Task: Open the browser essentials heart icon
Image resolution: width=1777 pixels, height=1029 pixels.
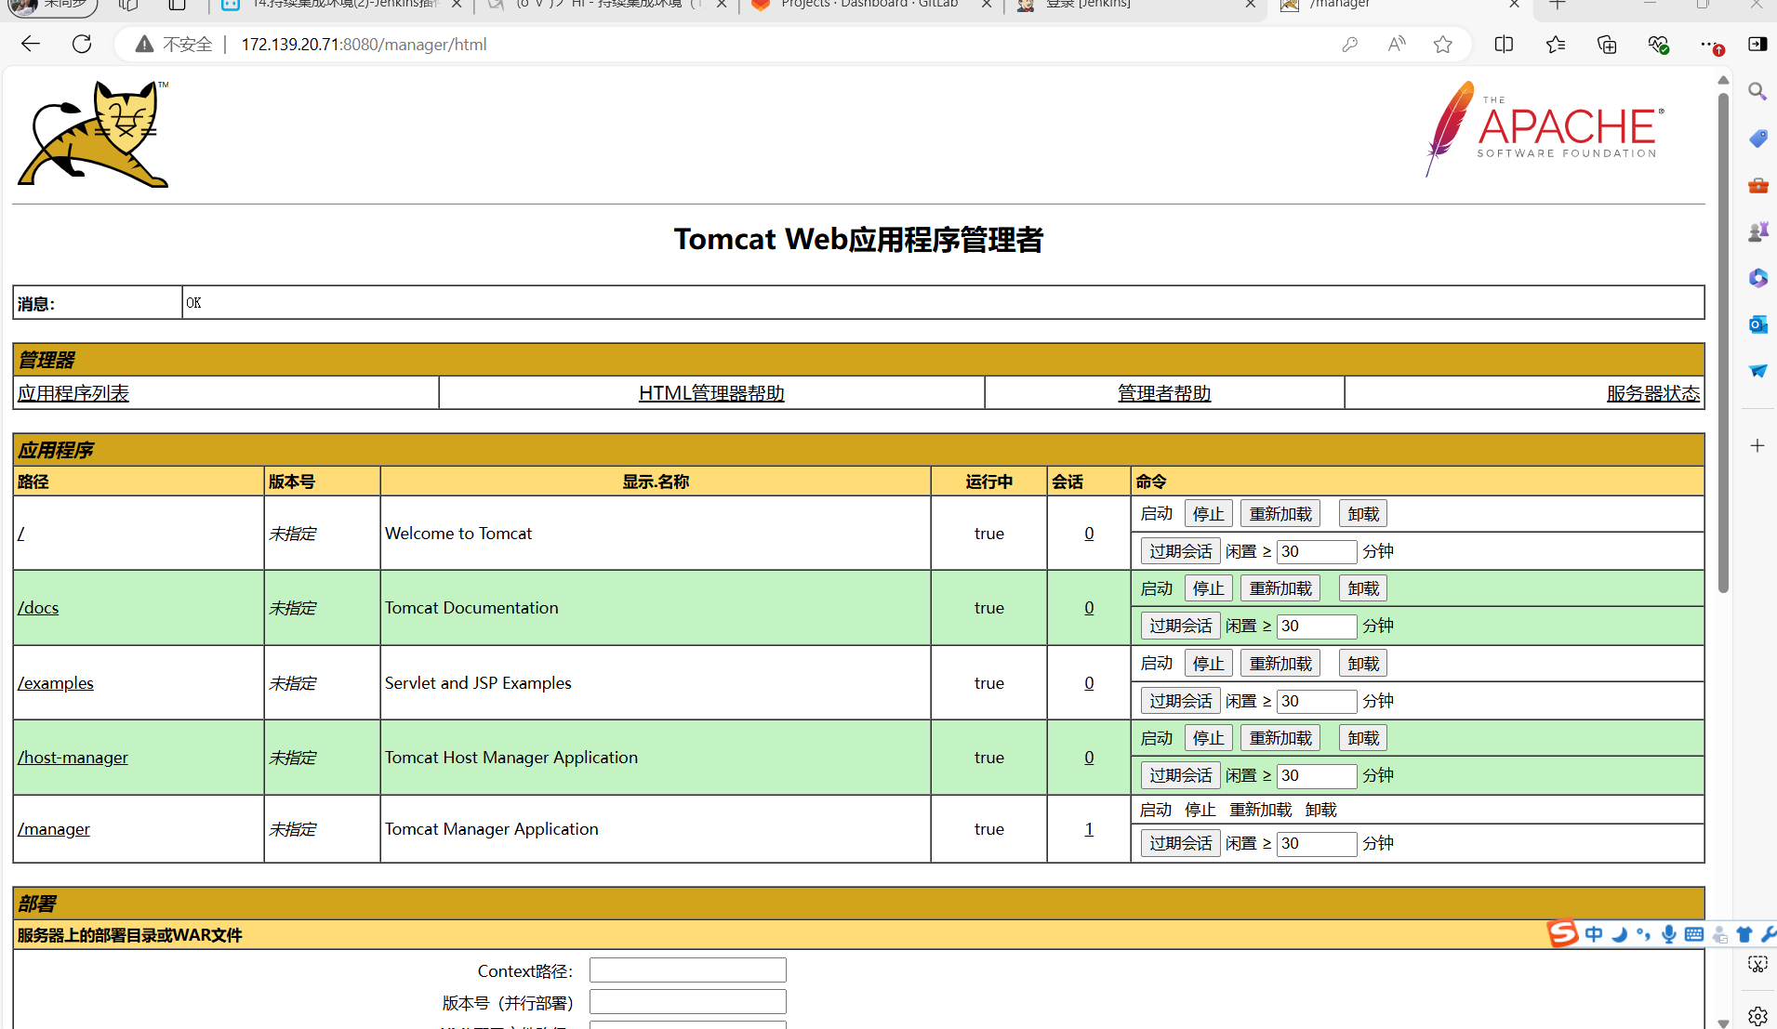Action: click(1658, 44)
